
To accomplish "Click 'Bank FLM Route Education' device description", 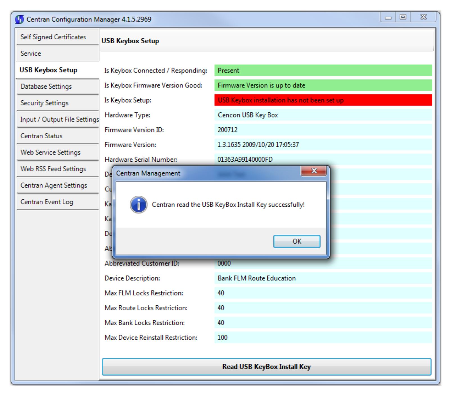I will point(323,278).
